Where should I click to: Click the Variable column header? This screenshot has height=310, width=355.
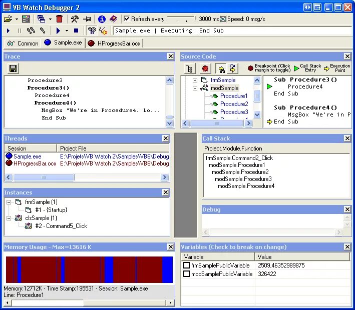(218, 257)
